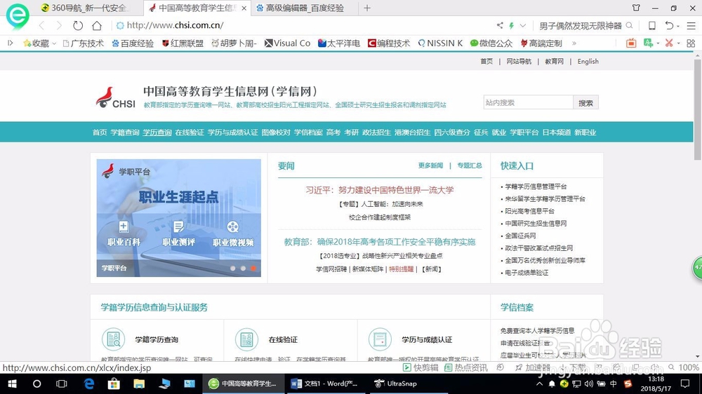Click the 搜索 search button
Image resolution: width=702 pixels, height=394 pixels.
pos(585,102)
